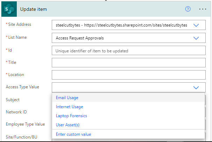Expand the List Name dropdown arrow
The width and height of the screenshot is (212, 142).
196,38
